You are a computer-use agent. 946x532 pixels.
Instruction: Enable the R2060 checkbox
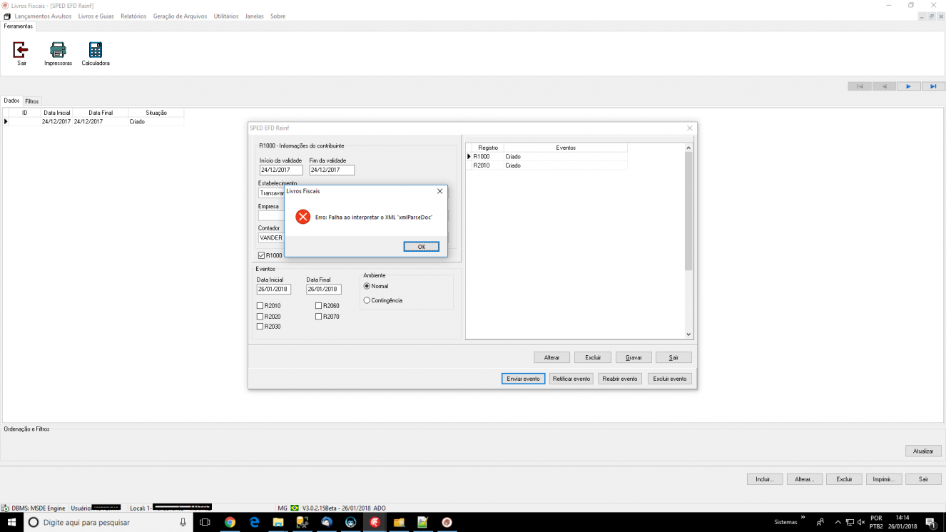coord(319,306)
